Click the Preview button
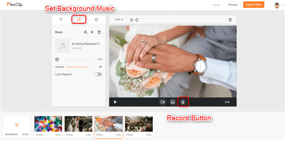Screen dimensions: 285x141 click(233, 5)
